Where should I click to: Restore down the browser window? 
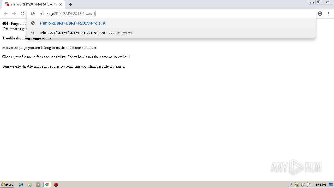(319, 2)
